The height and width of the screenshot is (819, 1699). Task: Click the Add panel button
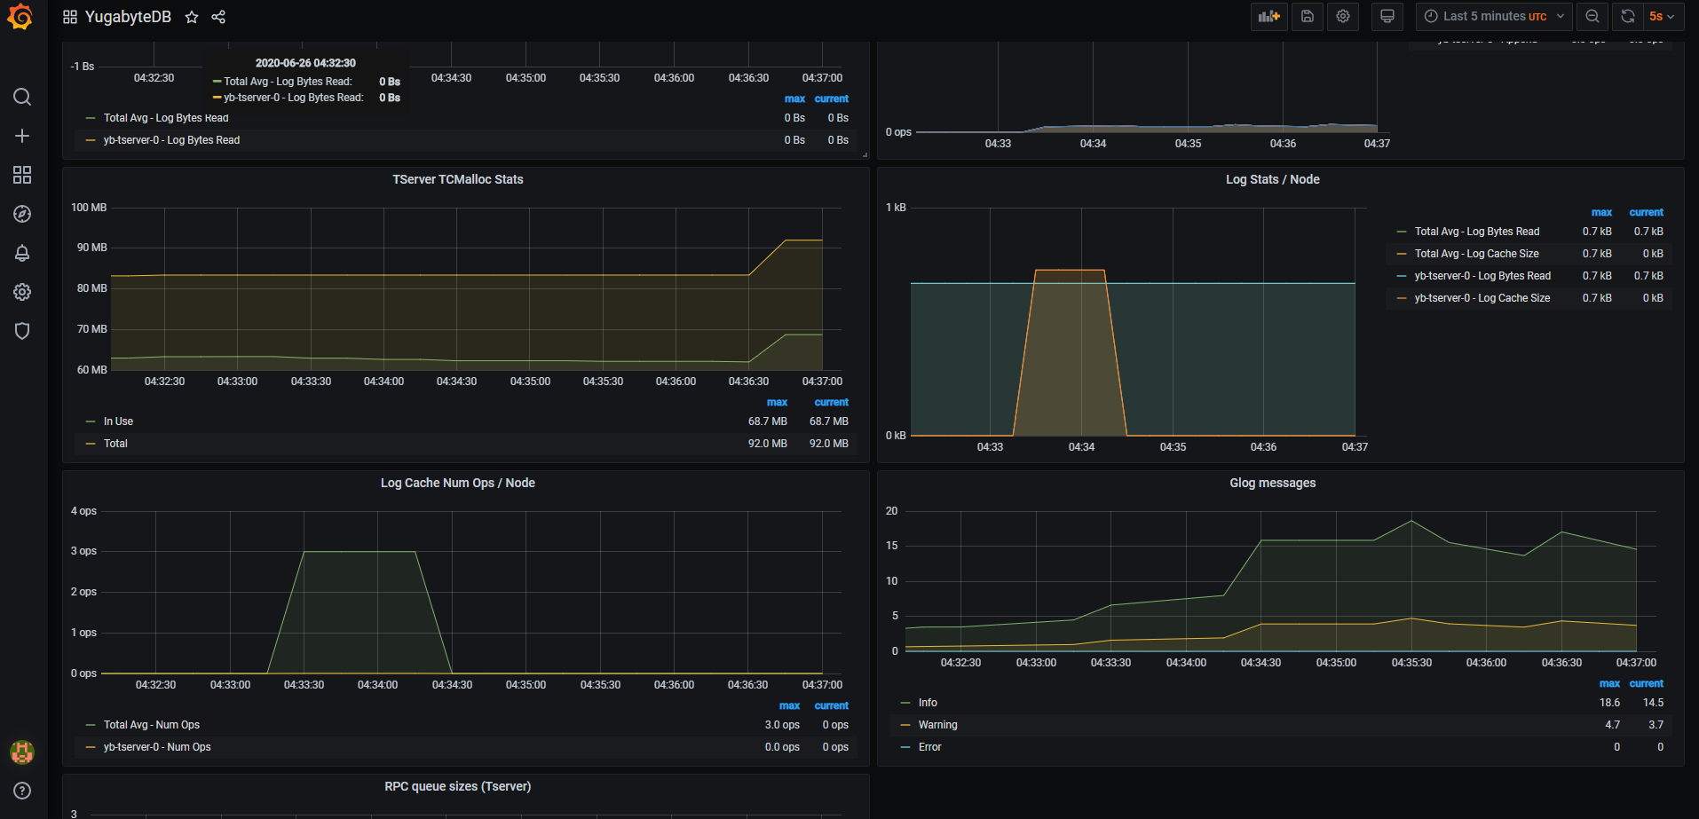1269,17
